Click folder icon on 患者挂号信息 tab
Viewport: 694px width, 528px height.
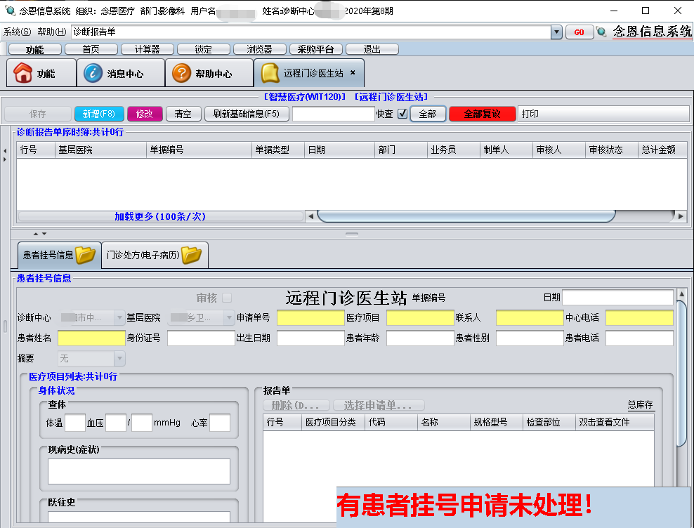[x=86, y=255]
